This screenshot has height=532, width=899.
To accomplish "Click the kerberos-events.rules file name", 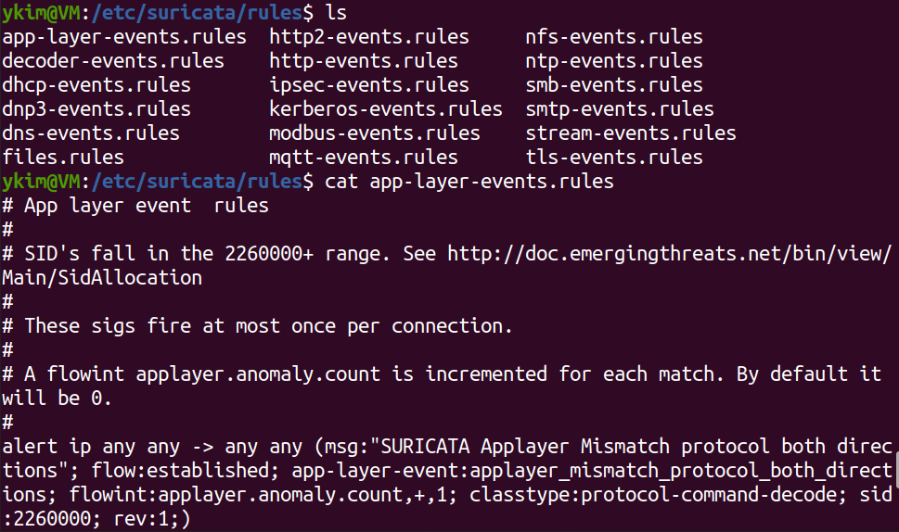I will [x=386, y=108].
